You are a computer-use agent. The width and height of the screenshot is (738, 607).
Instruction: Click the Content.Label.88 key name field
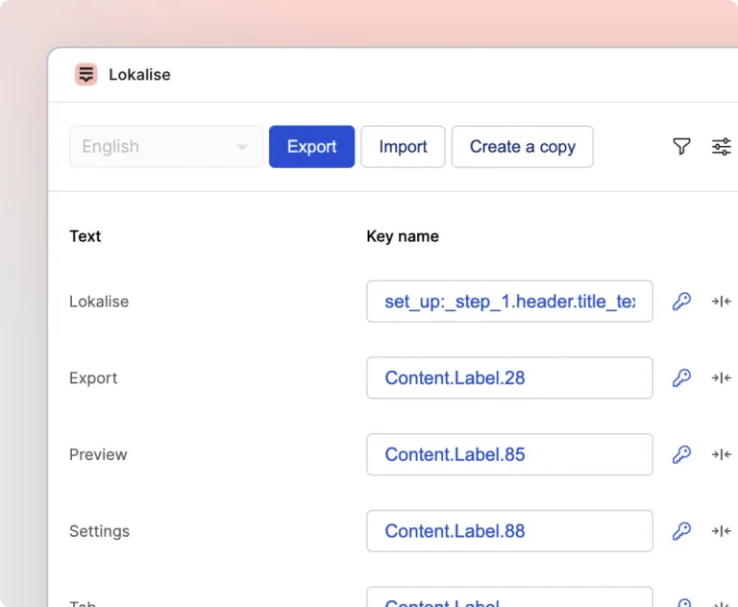509,531
